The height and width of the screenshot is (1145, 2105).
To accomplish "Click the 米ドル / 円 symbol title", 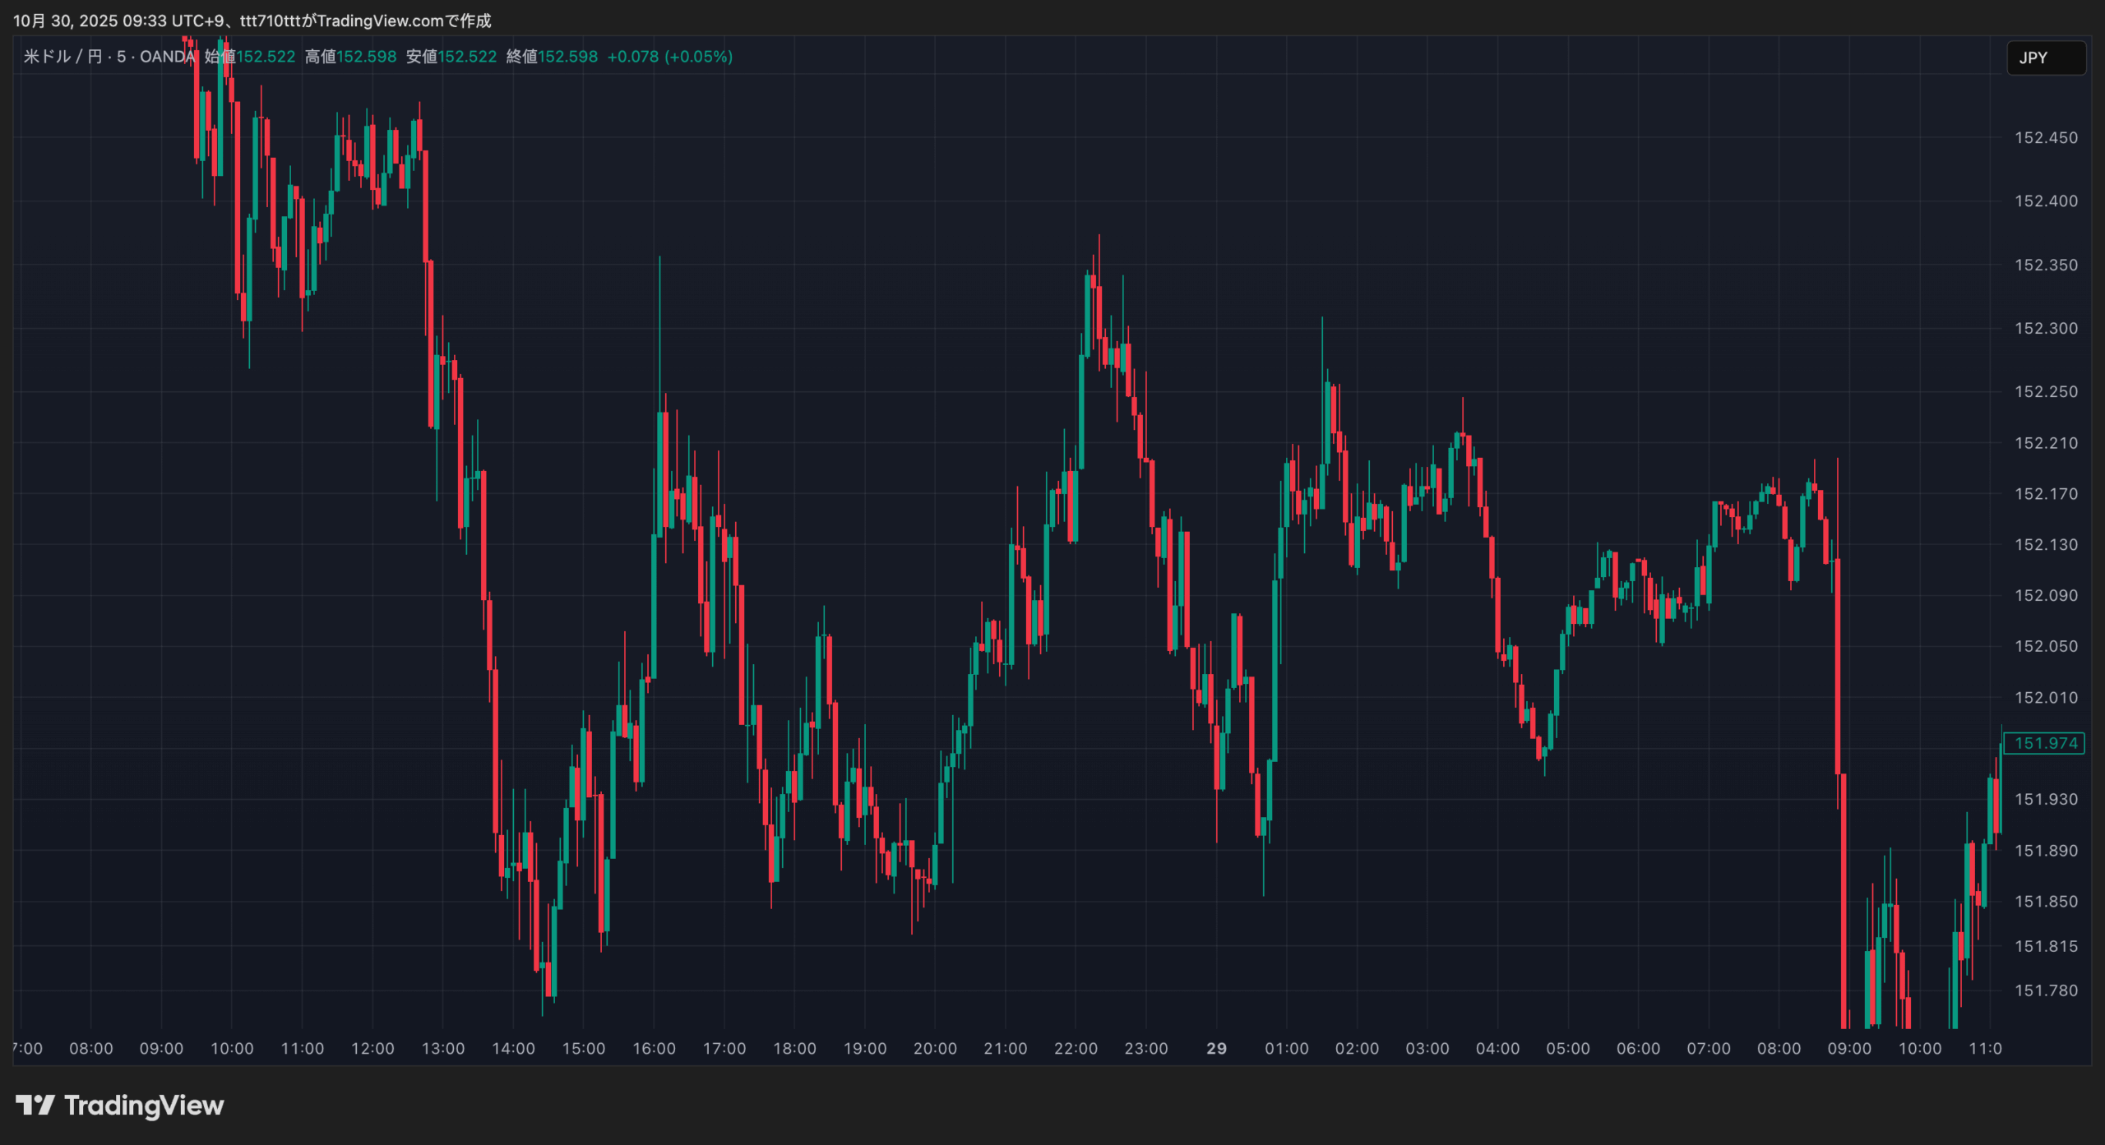I will coord(62,57).
